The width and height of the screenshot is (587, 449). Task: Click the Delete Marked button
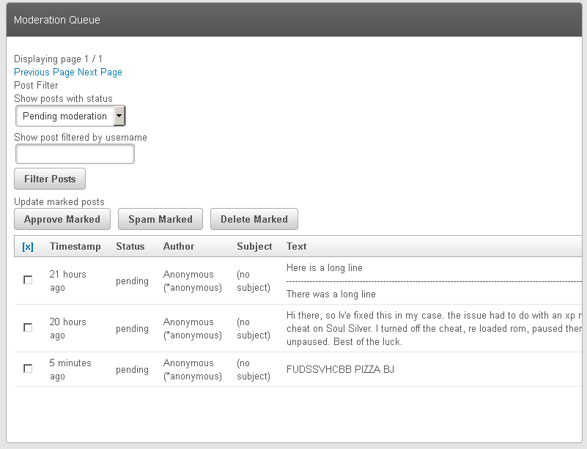254,219
